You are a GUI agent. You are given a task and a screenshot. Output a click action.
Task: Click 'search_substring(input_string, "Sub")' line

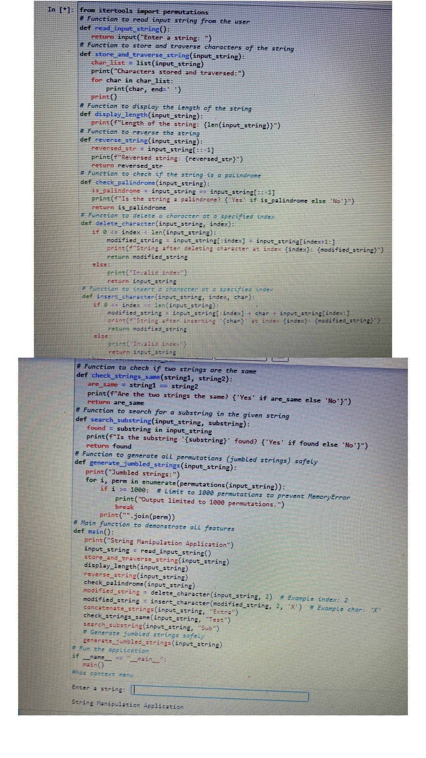pyautogui.click(x=151, y=627)
